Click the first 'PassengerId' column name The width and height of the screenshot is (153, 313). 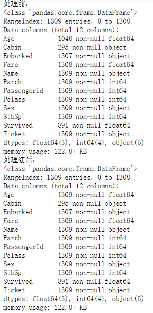(x=23, y=90)
